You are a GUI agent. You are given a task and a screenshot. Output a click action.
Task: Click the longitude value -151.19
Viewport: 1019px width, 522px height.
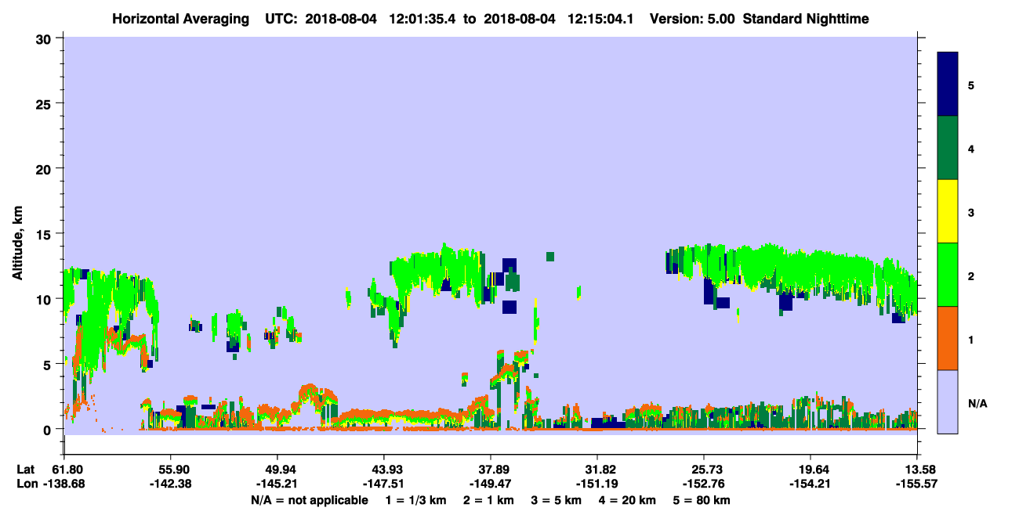tap(597, 484)
